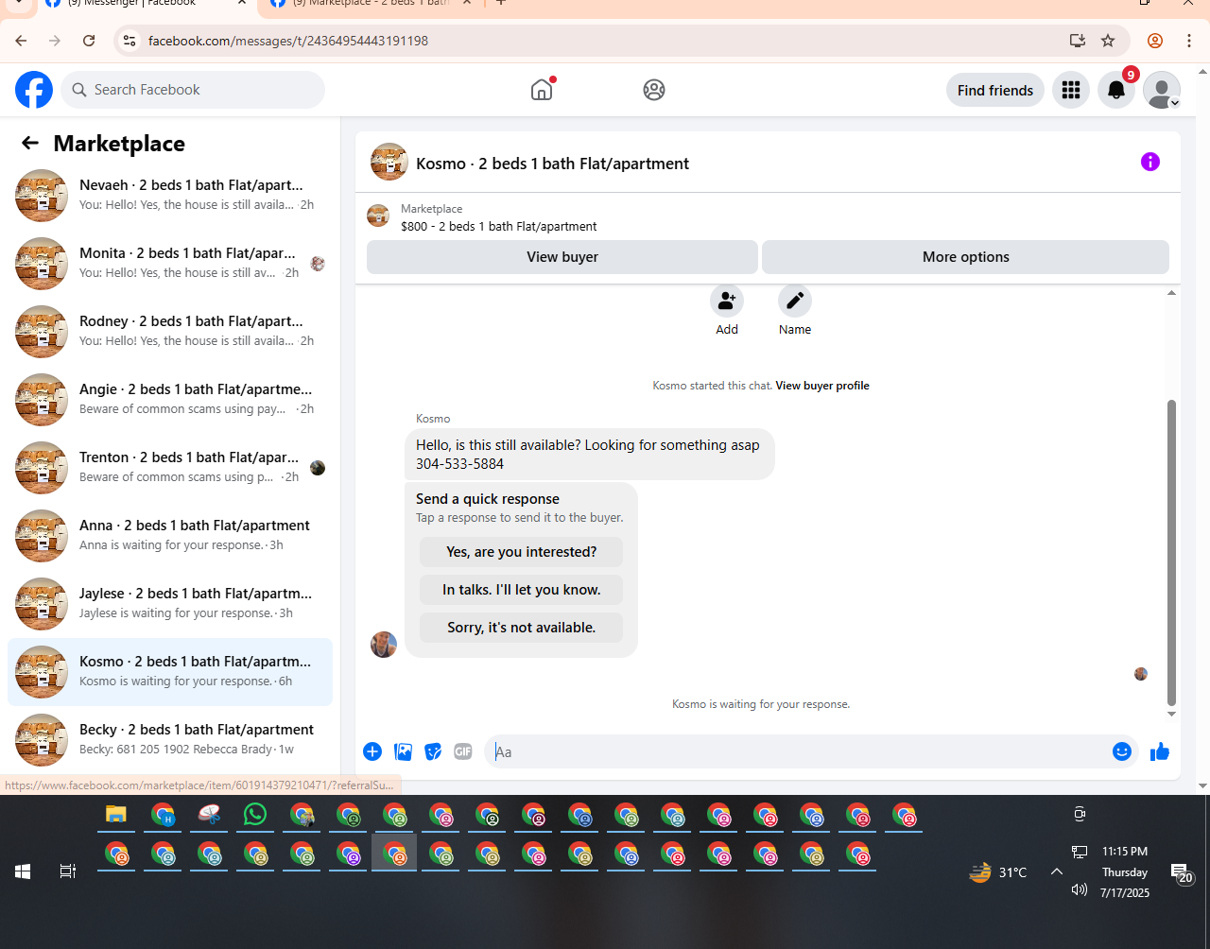The image size is (1210, 949).
Task: Reload the current page
Action: [x=89, y=41]
